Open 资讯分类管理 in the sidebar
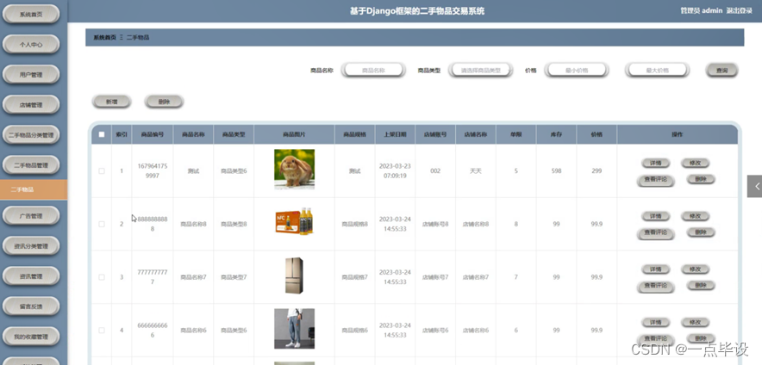The image size is (762, 365). pos(31,246)
